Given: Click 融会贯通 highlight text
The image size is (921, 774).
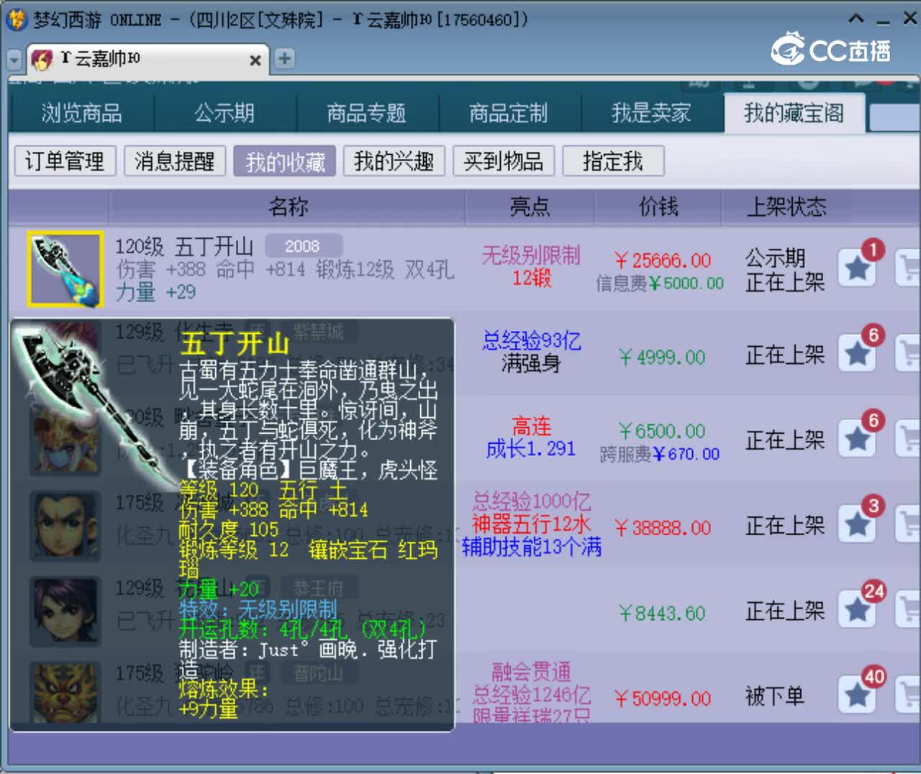Looking at the screenshot, I should tap(531, 672).
